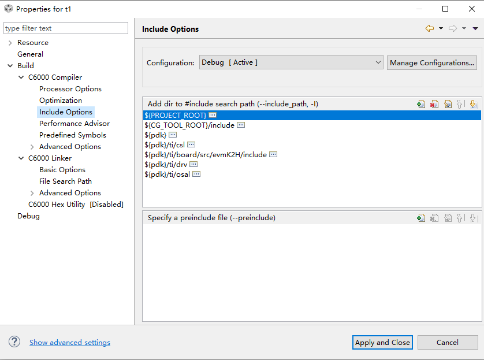Select Predefined Symbols in the tree
Viewport: 484px width, 360px height.
point(72,135)
